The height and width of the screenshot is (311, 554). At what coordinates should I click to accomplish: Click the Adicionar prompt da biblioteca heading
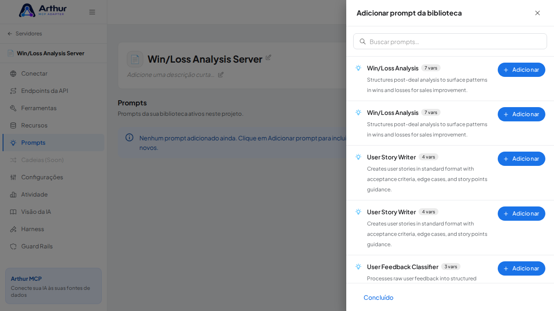pyautogui.click(x=409, y=13)
